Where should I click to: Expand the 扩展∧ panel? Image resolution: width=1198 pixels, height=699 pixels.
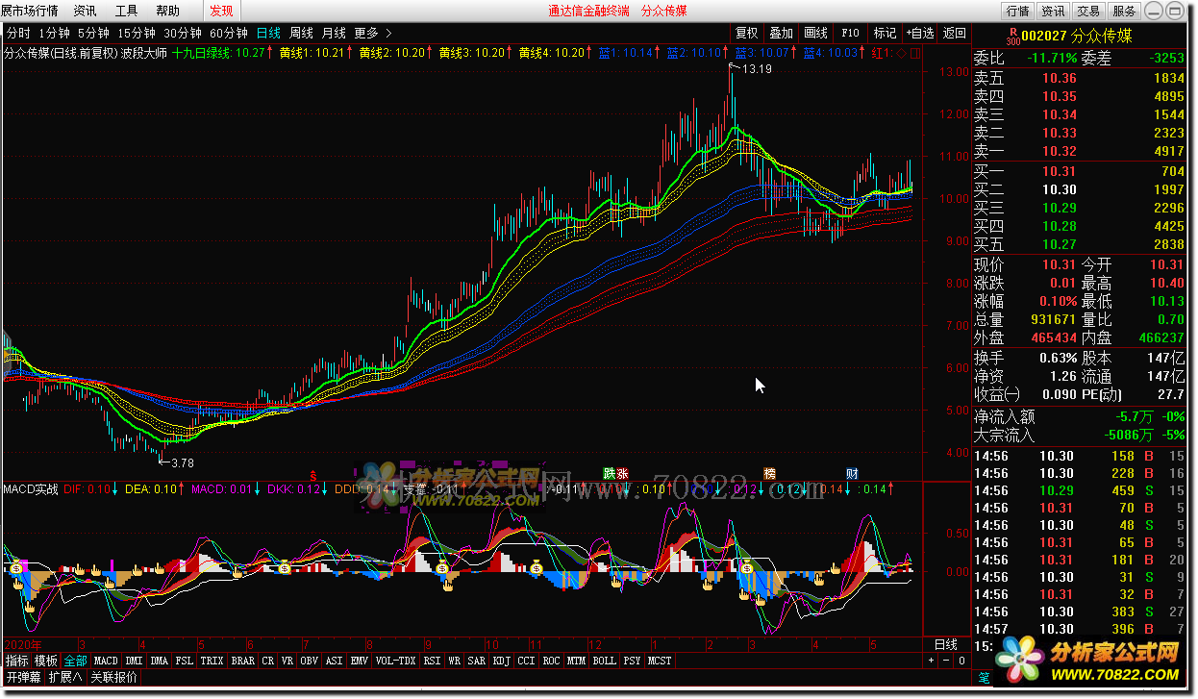click(64, 677)
